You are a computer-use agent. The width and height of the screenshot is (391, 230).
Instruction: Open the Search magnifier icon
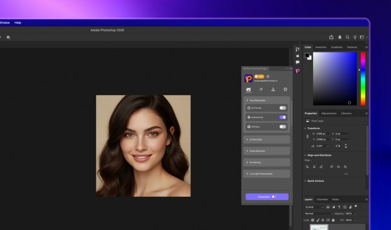pyautogui.click(x=348, y=37)
